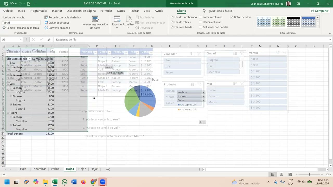Click Insertar segmentación de datos icon
Viewport: 333px width, 187px height.
point(95,19)
